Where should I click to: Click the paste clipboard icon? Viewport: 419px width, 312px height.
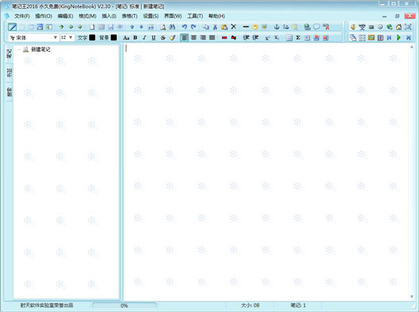[x=224, y=27]
